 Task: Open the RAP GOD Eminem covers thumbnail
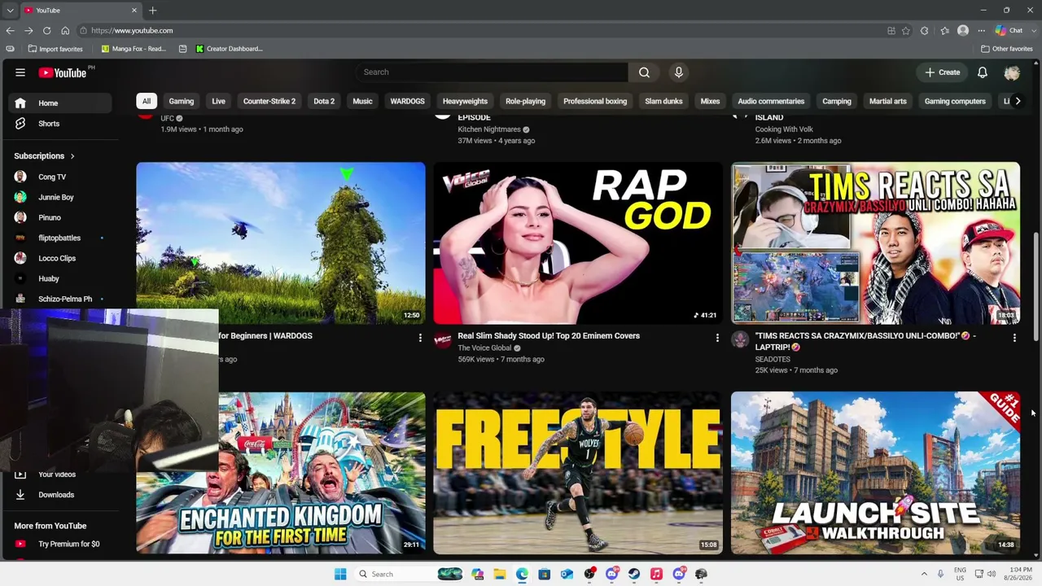point(578,243)
